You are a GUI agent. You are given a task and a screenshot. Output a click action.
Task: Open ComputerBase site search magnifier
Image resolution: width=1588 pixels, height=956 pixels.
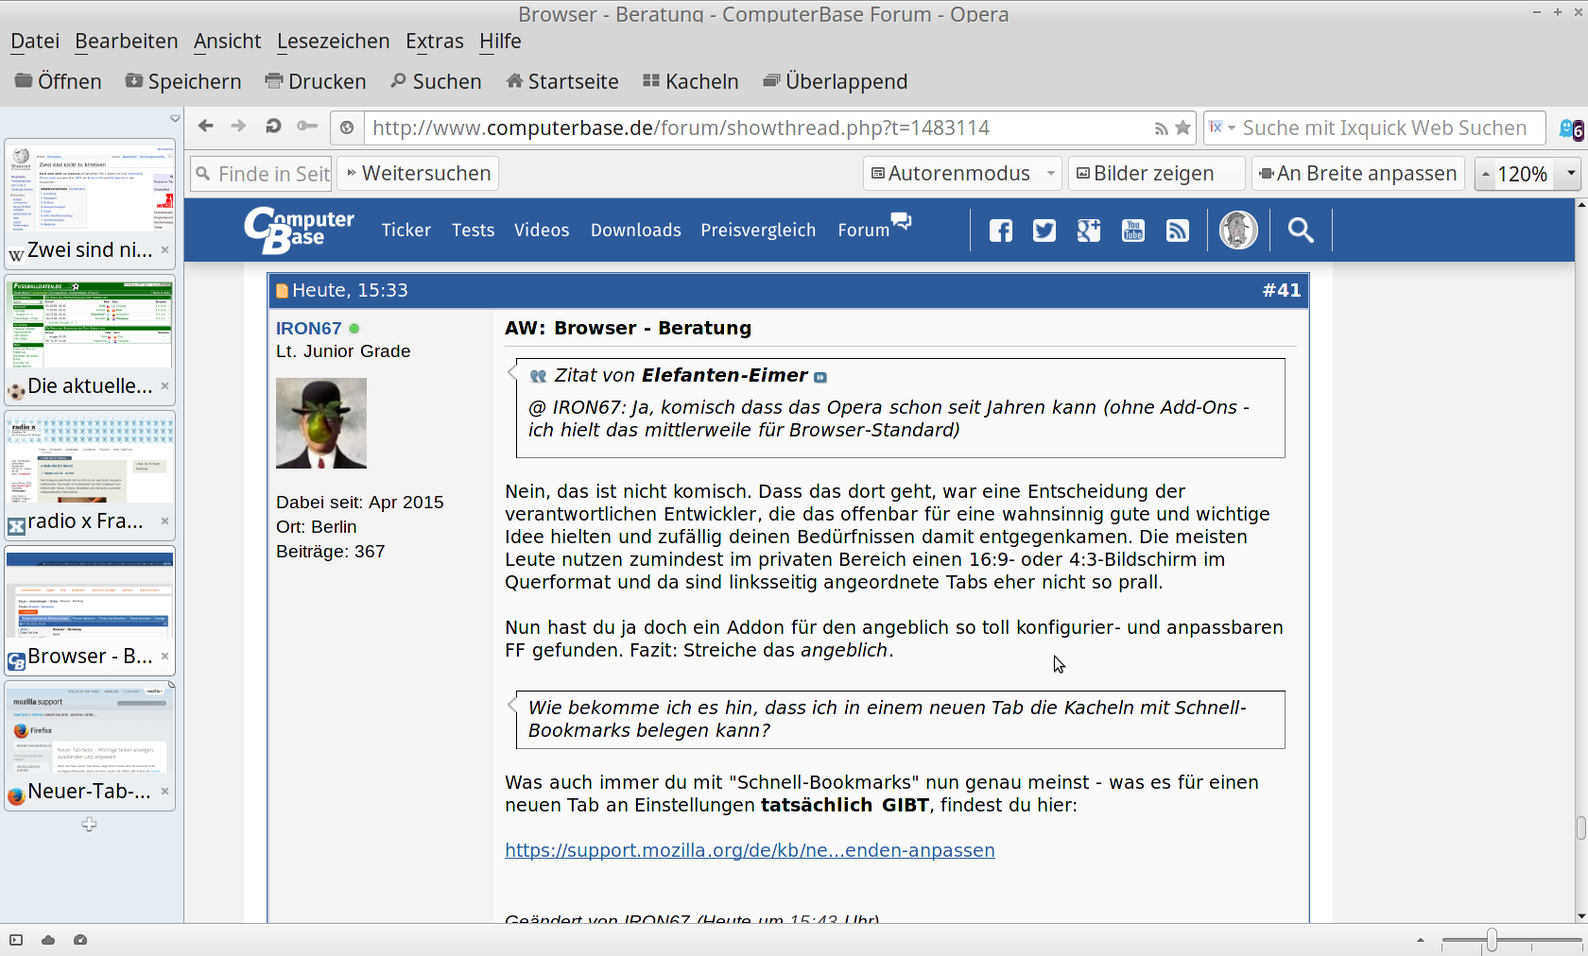point(1301,230)
